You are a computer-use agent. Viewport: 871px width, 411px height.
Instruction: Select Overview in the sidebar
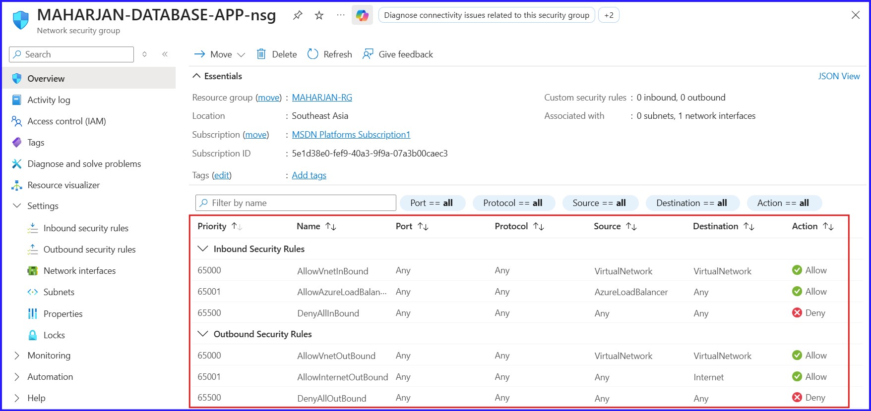coord(89,78)
